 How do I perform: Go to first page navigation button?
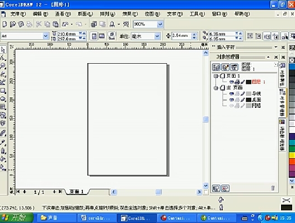(18, 192)
